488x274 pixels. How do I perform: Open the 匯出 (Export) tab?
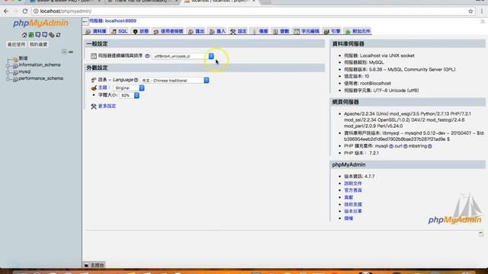point(197,31)
